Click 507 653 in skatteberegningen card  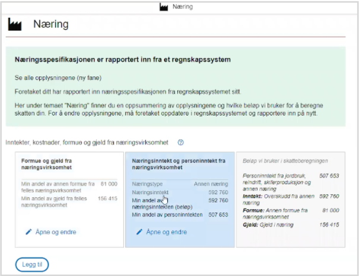329,176
